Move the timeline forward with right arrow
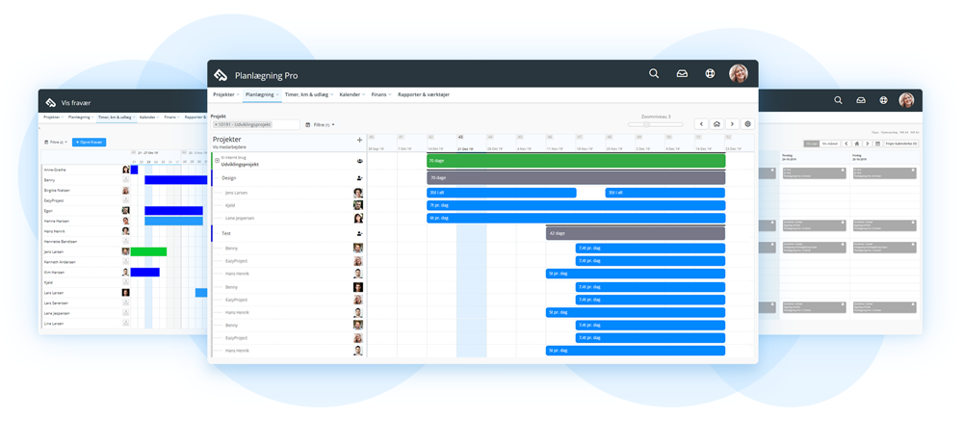This screenshot has width=963, height=447. click(732, 124)
